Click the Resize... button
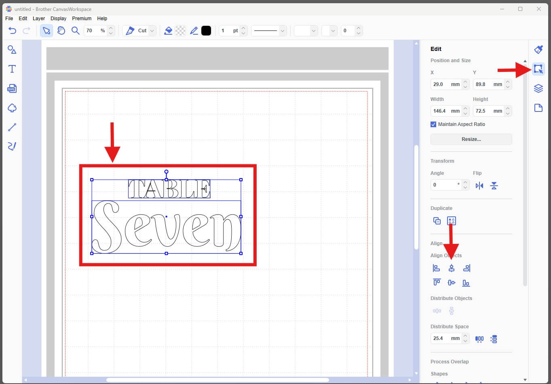The height and width of the screenshot is (384, 551). 471,139
